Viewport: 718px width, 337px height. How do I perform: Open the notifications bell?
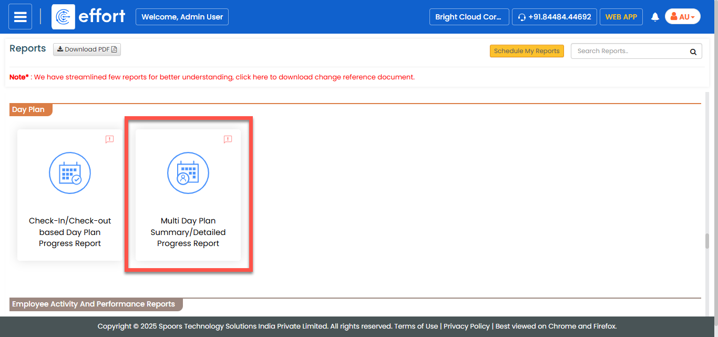tap(655, 17)
